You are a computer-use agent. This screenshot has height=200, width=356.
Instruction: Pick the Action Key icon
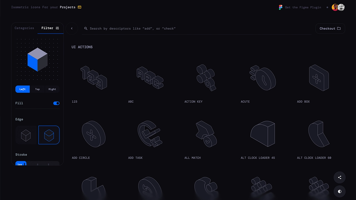point(206,77)
